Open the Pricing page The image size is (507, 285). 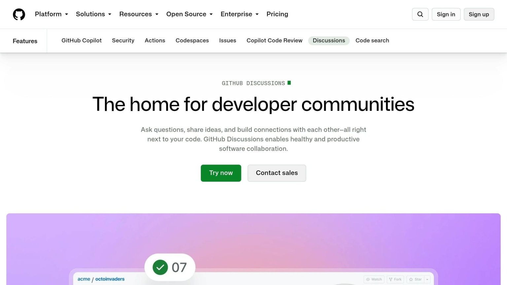[277, 14]
